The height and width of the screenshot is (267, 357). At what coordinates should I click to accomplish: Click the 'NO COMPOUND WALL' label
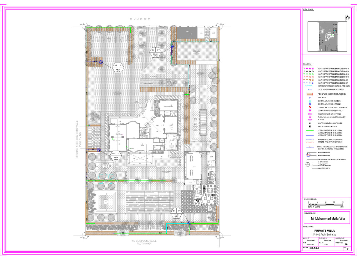coord(144,241)
